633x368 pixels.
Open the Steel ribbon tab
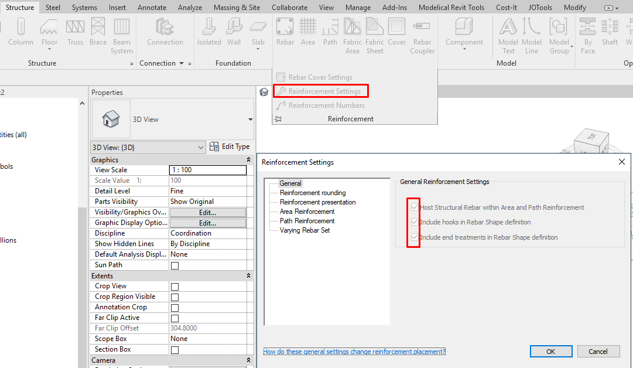coord(53,8)
